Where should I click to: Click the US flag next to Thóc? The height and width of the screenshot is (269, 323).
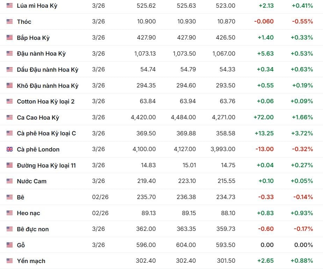click(9, 22)
